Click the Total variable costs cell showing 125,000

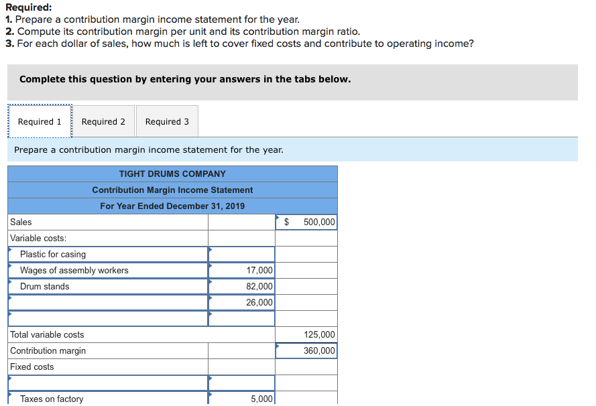coord(306,334)
